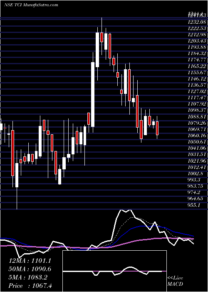Click the 50MA : 1090.6 value
Viewport: 208px width, 292px height.
pyautogui.click(x=30, y=269)
